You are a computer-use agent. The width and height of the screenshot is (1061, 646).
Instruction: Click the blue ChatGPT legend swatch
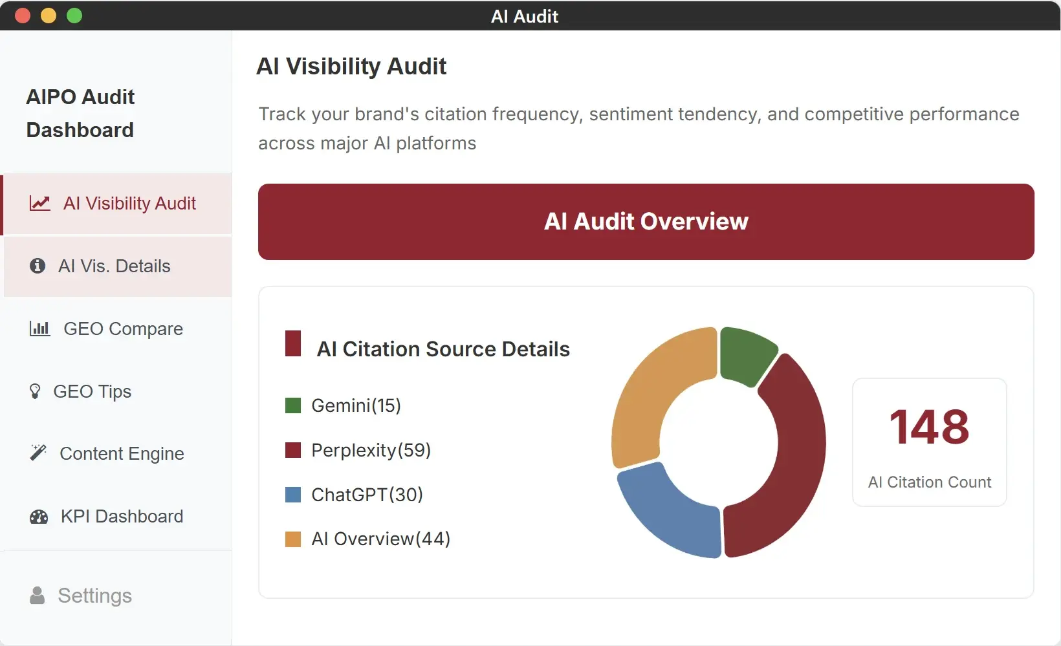point(293,495)
